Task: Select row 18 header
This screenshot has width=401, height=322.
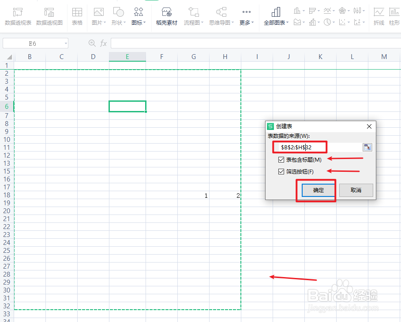Action: [x=7, y=195]
